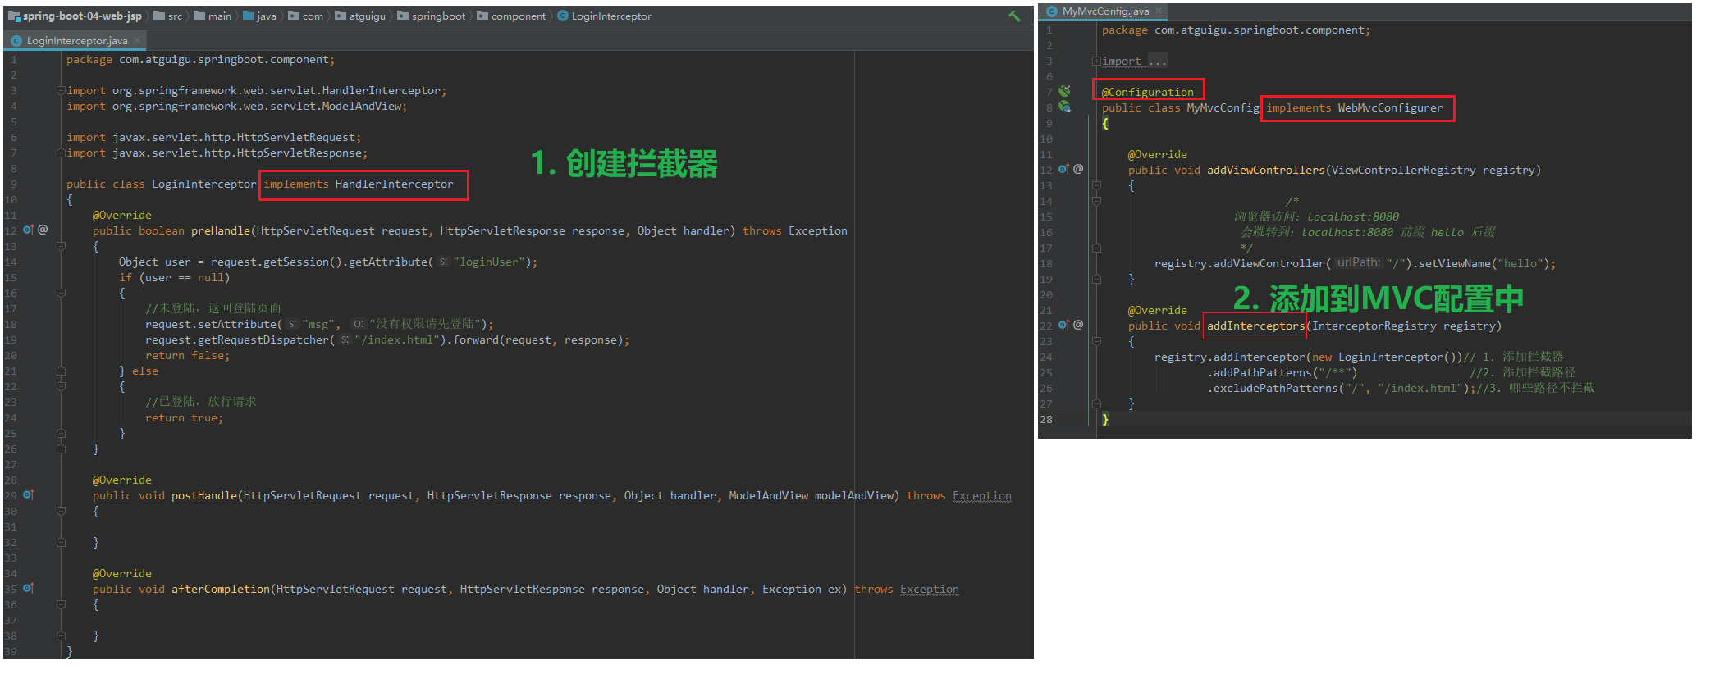Click the package statement in LoginInterceptor.java
Screen dimensions: 1710x674
(200, 60)
